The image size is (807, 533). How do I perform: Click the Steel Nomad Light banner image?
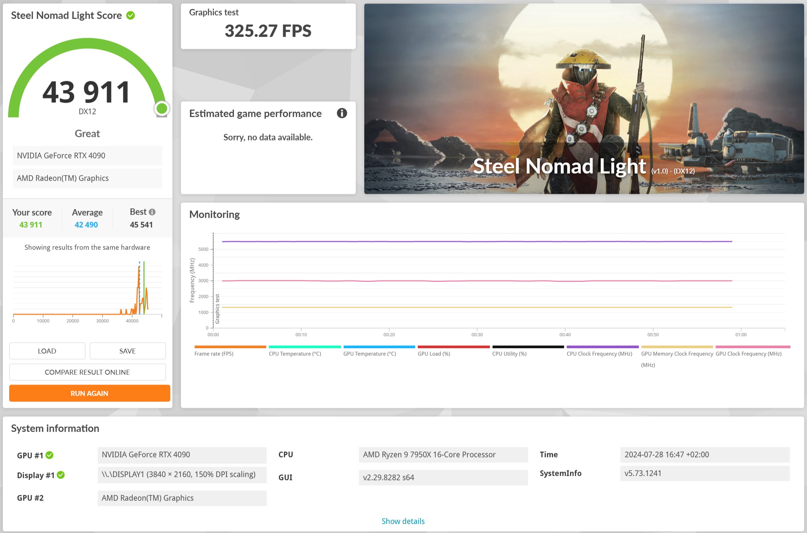583,99
